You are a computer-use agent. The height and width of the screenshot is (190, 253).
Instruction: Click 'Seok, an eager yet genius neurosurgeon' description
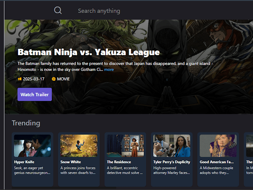coord(32,170)
